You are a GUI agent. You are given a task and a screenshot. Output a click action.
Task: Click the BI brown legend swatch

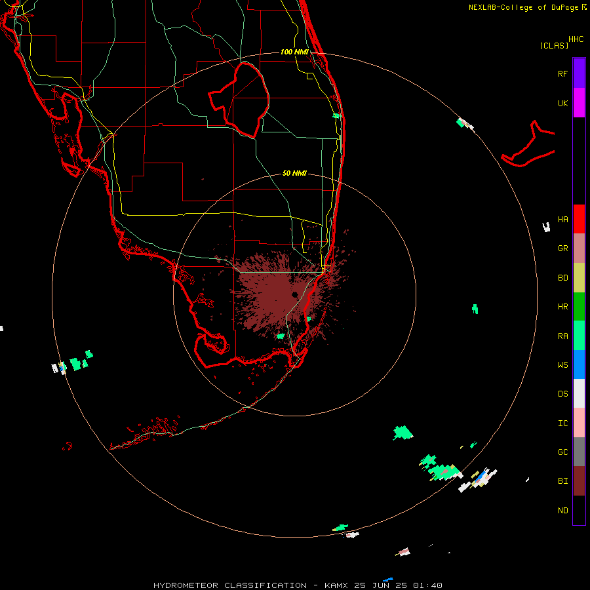(579, 481)
